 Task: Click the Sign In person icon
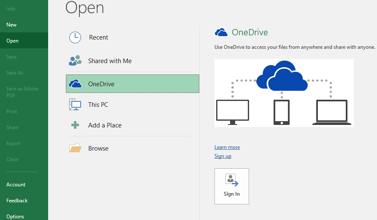coord(231,180)
